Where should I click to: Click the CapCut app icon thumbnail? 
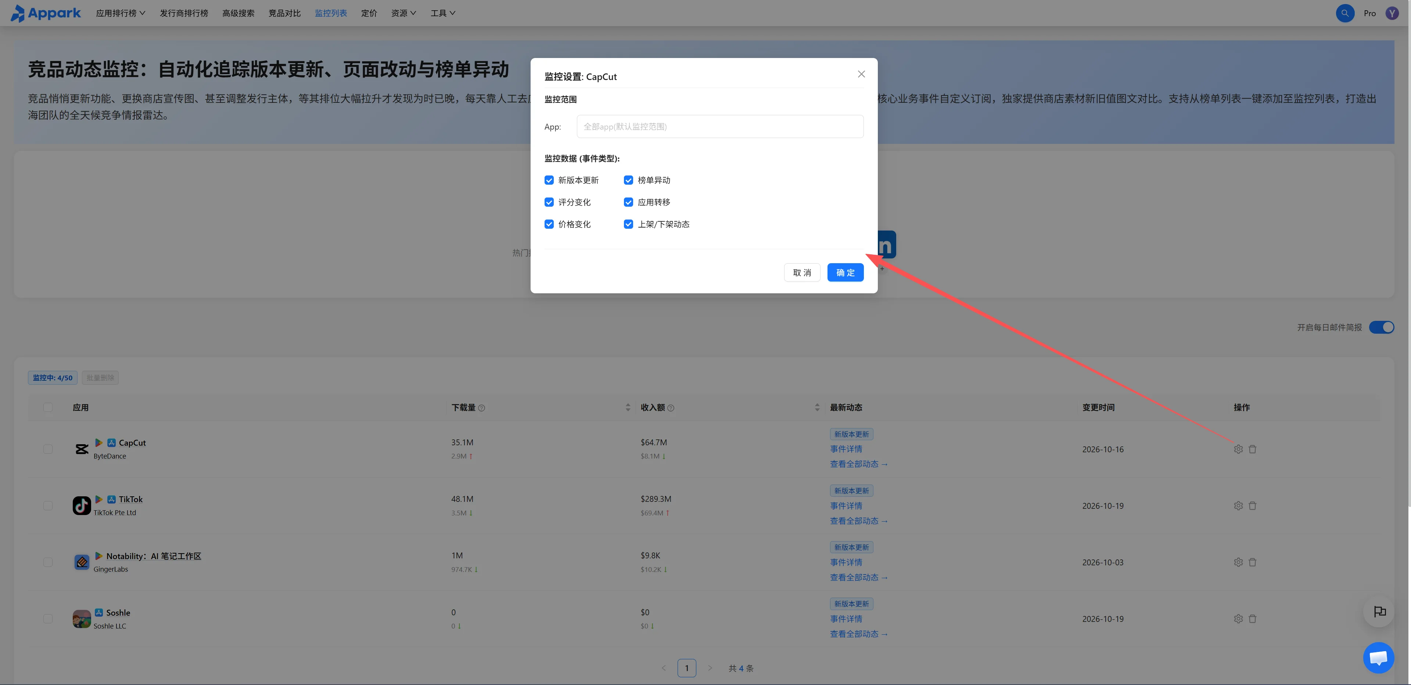[x=82, y=449]
